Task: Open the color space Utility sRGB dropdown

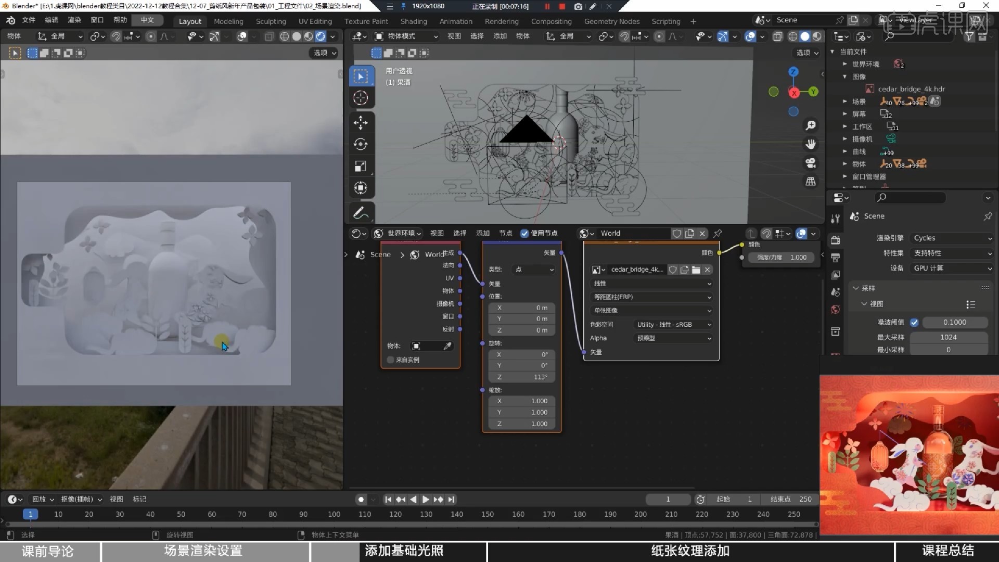Action: [x=674, y=325]
